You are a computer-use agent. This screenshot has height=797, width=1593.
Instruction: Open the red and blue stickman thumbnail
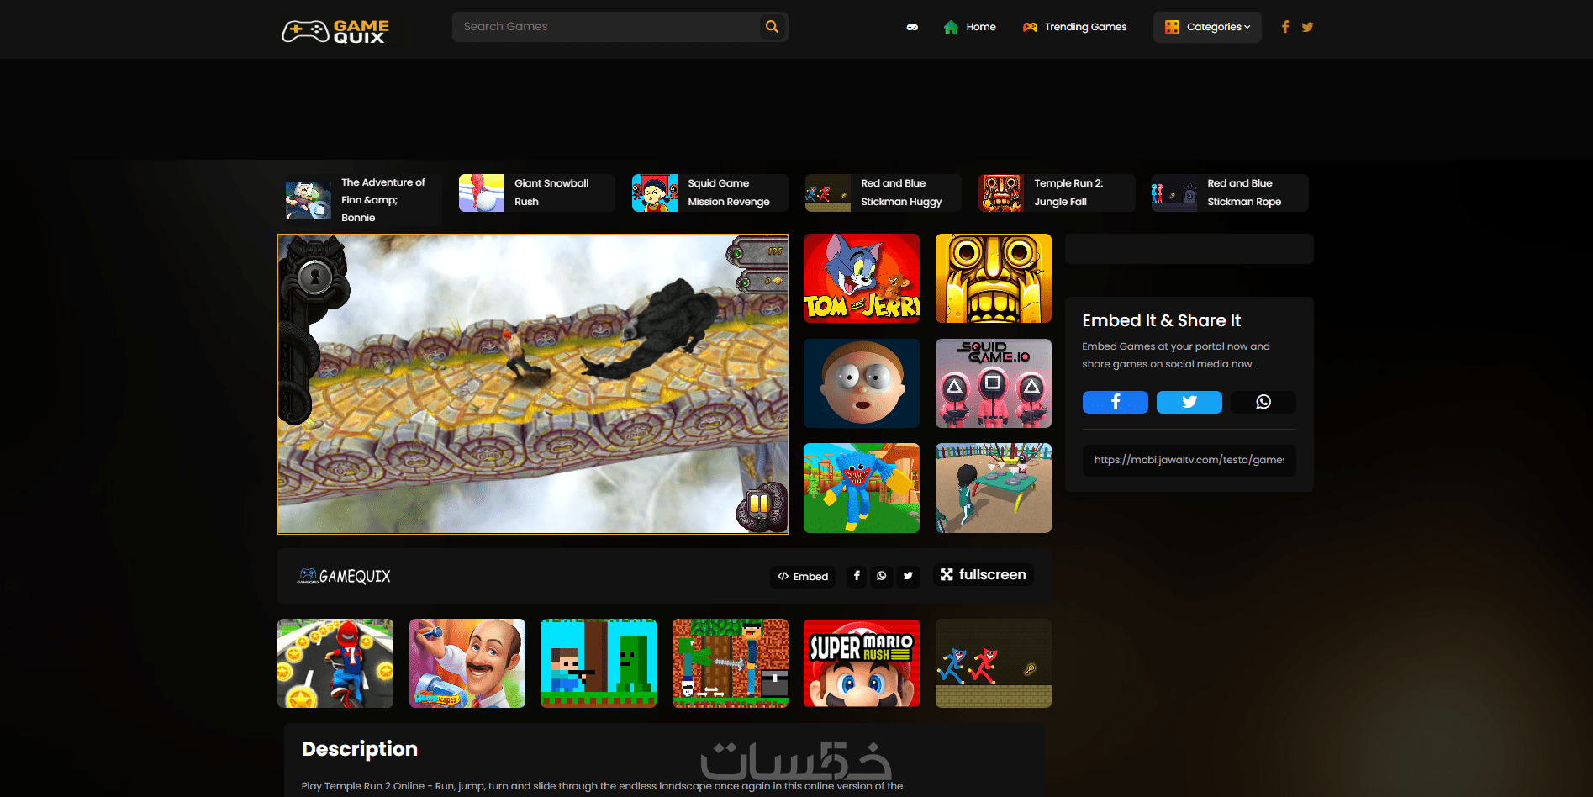(x=994, y=663)
